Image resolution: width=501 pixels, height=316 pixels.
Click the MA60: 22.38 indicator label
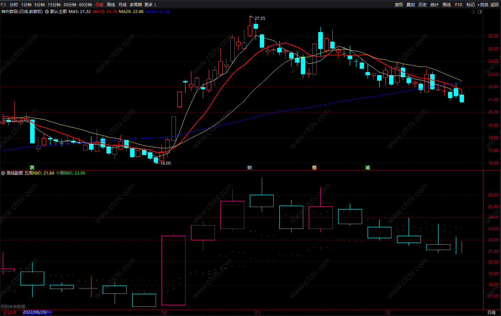point(157,12)
